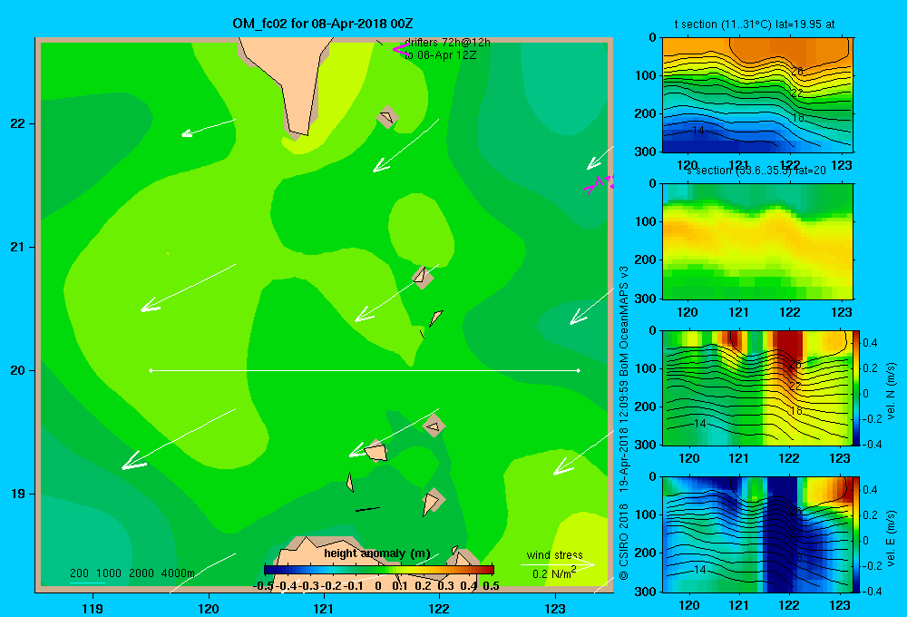The width and height of the screenshot is (907, 617).
Task: Select the magenta drifter track at the map's right edge
Action: coord(599,184)
